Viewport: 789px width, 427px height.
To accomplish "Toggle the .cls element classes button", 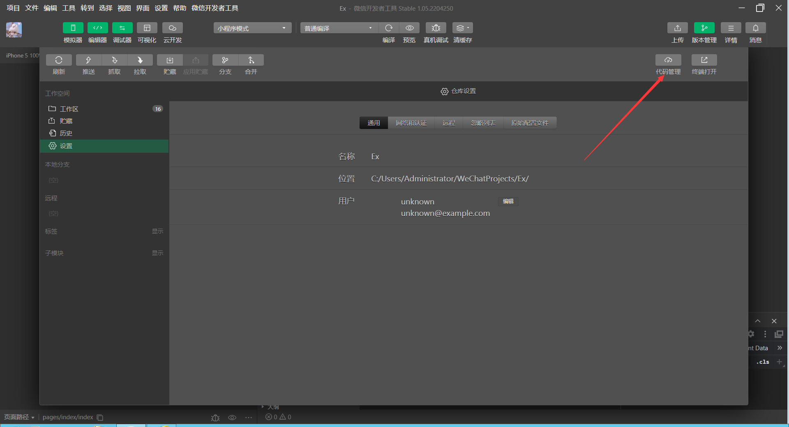I will (763, 362).
